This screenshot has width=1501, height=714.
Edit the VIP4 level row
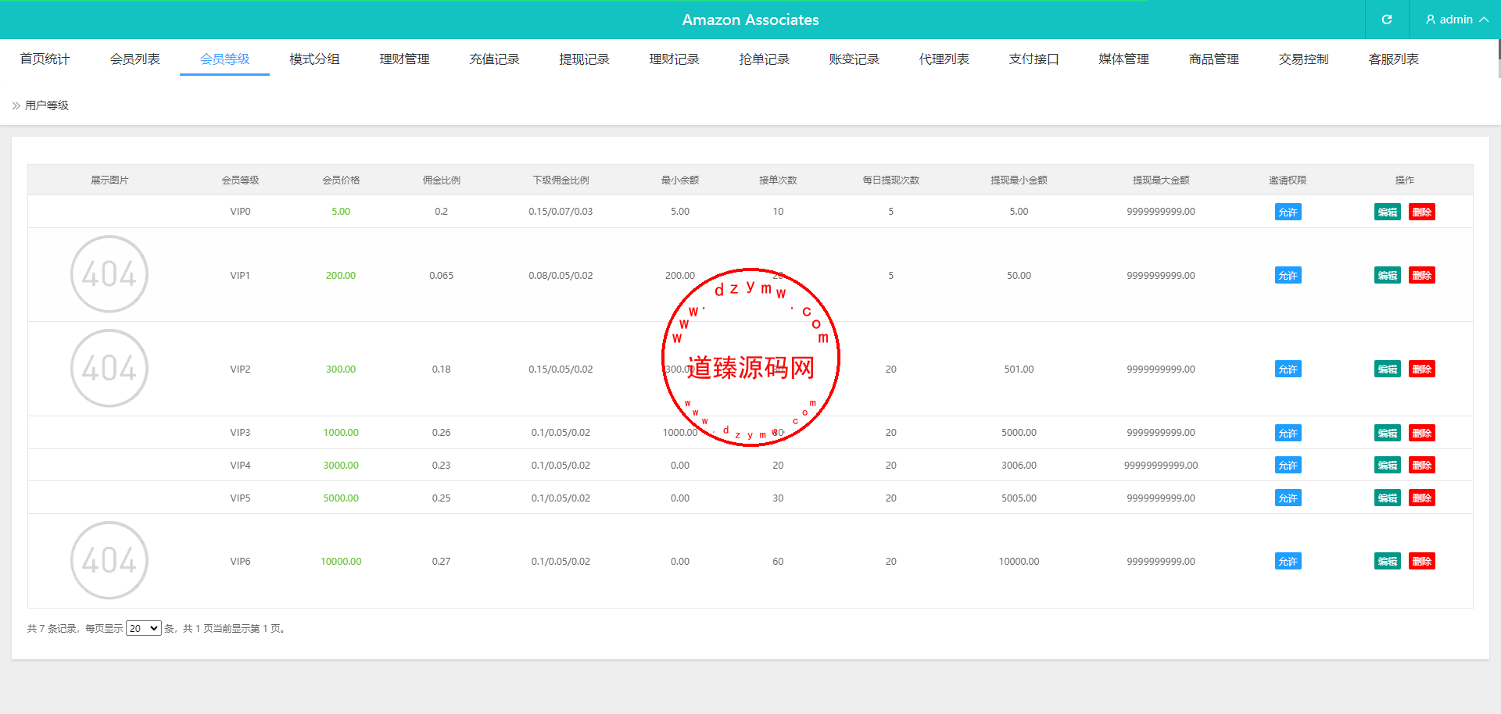(1388, 465)
